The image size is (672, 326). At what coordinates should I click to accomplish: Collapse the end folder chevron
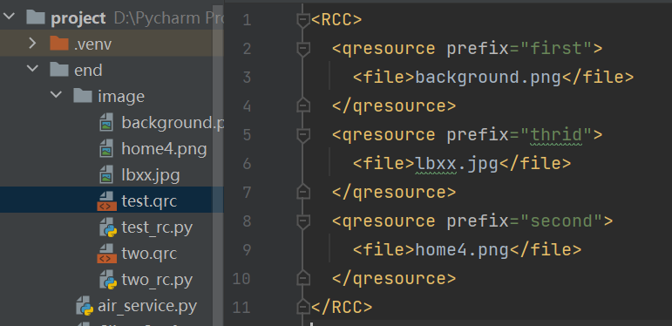click(32, 69)
